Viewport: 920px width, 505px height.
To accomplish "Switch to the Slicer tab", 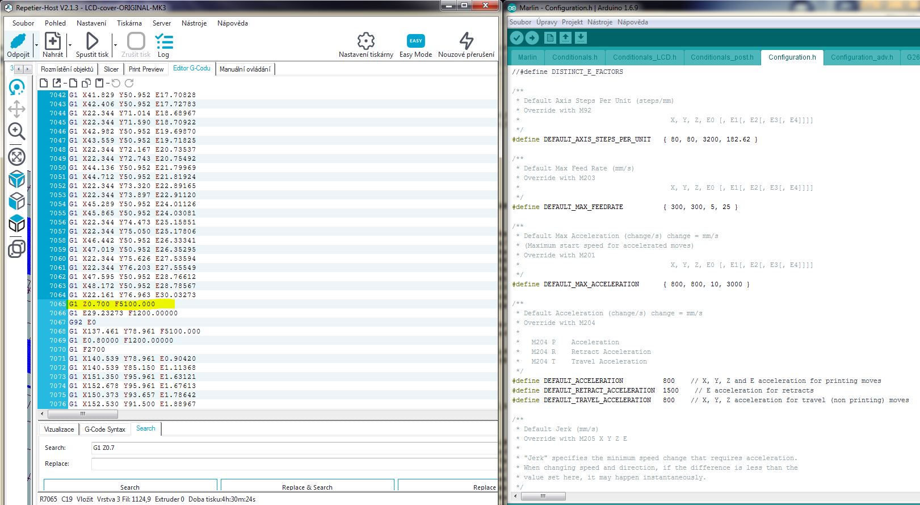I will coord(111,69).
